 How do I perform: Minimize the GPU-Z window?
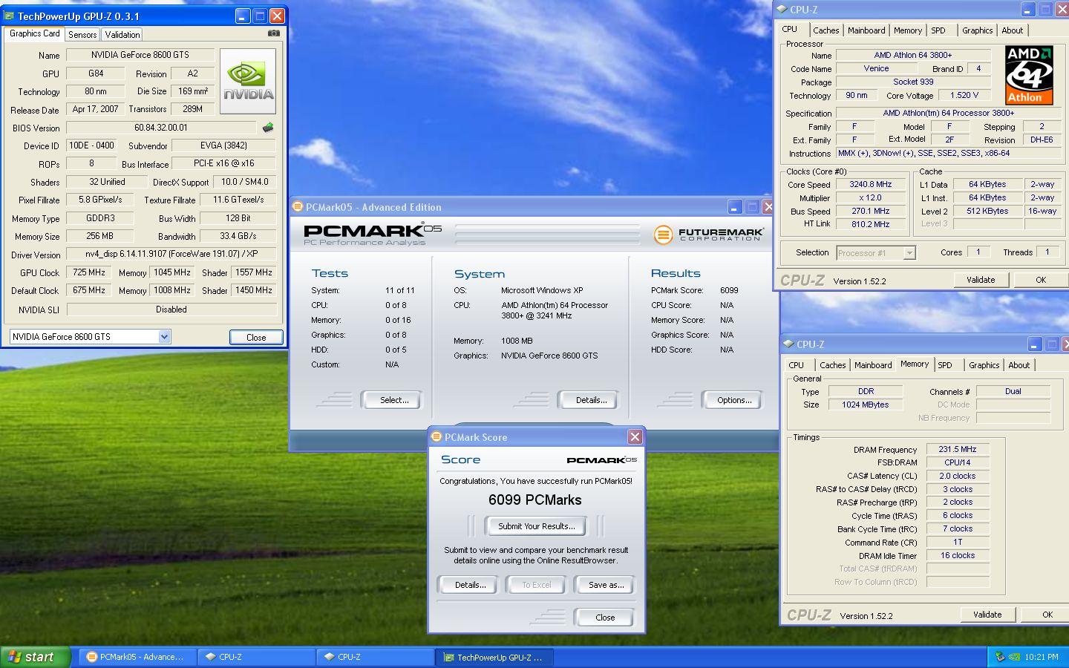click(x=243, y=16)
